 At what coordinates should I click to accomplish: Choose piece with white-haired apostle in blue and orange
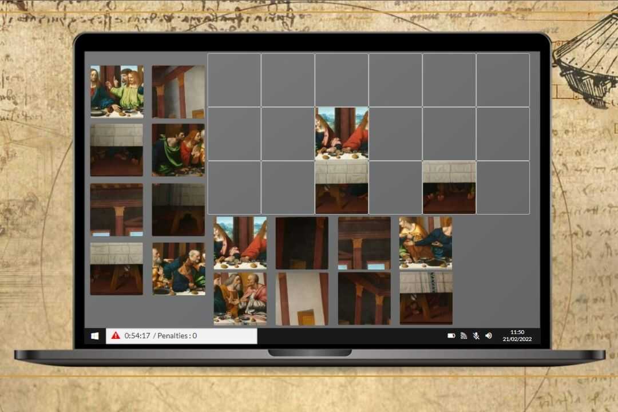tap(179, 268)
